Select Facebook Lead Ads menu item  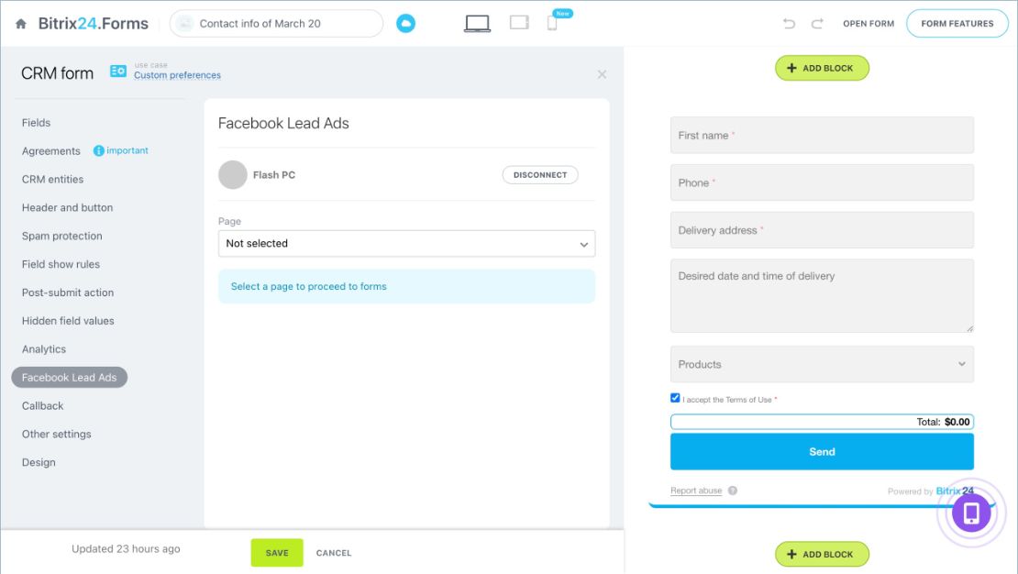[70, 377]
